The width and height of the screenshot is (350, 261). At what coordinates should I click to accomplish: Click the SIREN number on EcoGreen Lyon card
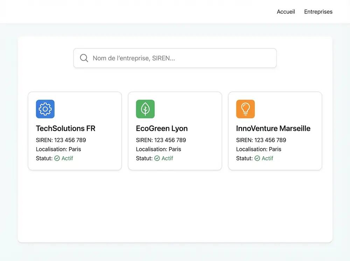pos(170,140)
